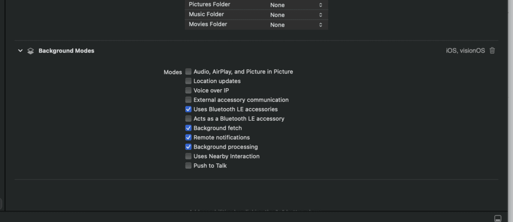Click the iOS, visionOS platform label
The image size is (513, 222).
(465, 51)
